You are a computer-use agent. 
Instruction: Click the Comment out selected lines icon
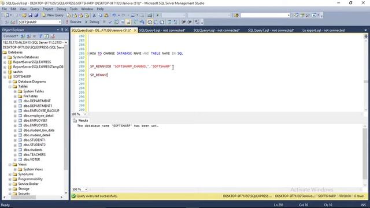pos(169,22)
